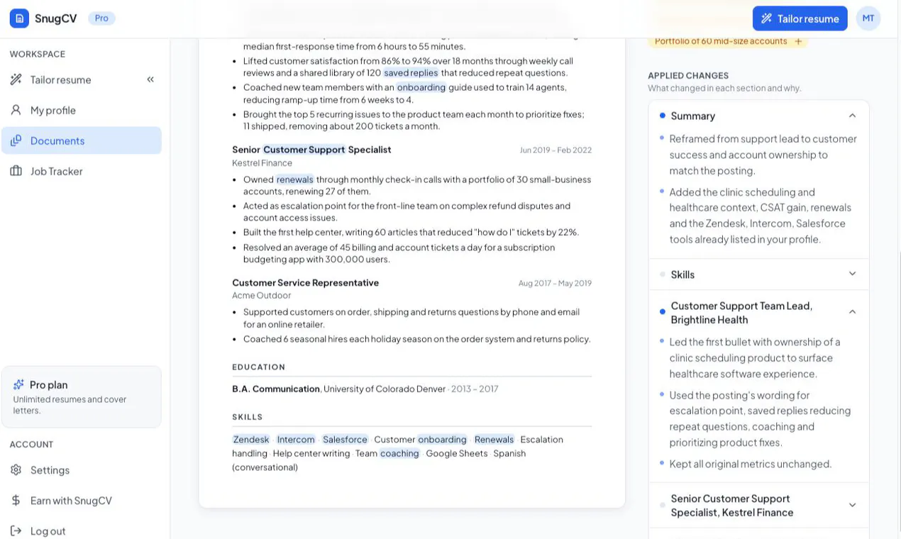This screenshot has height=539, width=901.
Task: Collapse the Summary changes section
Action: click(852, 116)
